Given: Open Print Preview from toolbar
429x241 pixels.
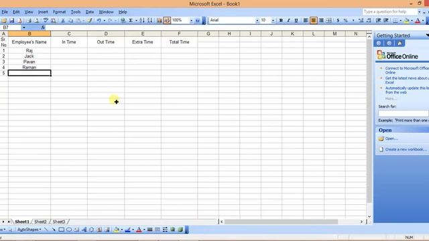Looking at the screenshot, I should pyautogui.click(x=36, y=21).
